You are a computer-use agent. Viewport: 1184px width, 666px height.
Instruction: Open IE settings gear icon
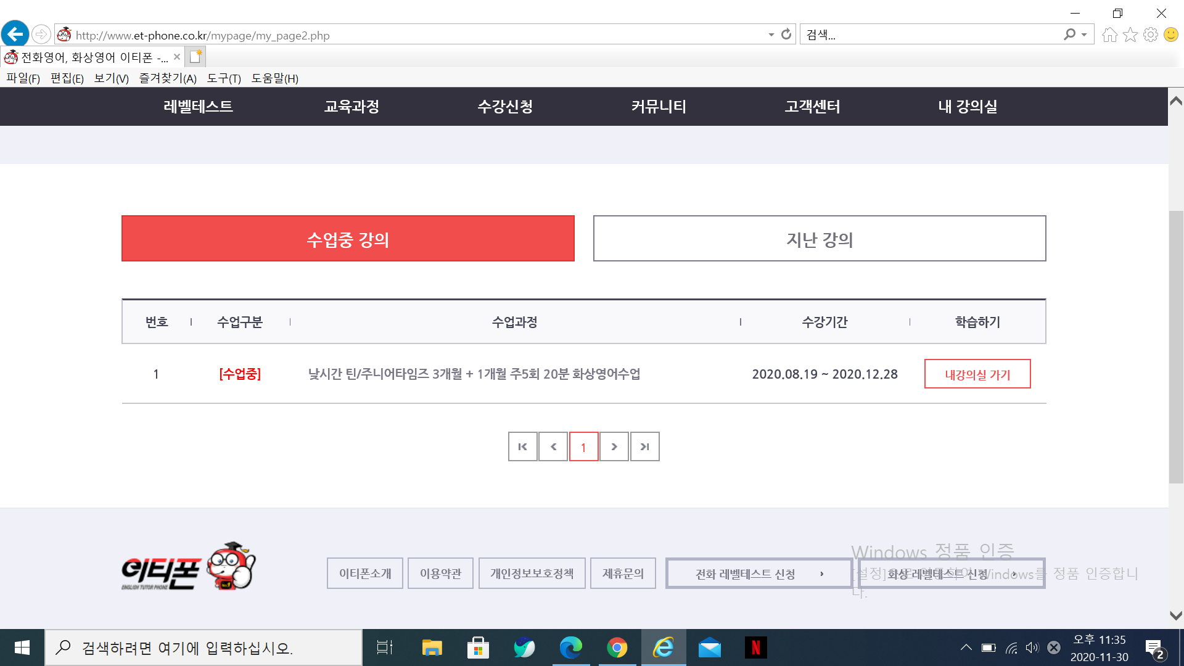[x=1151, y=35]
